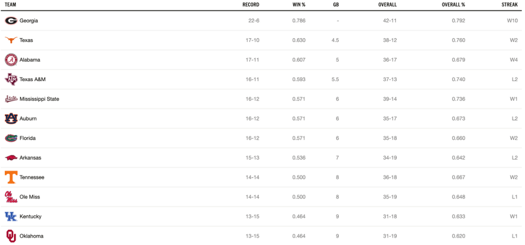This screenshot has width=525, height=245.
Task: Sort by the RECORD column header
Action: 251,5
